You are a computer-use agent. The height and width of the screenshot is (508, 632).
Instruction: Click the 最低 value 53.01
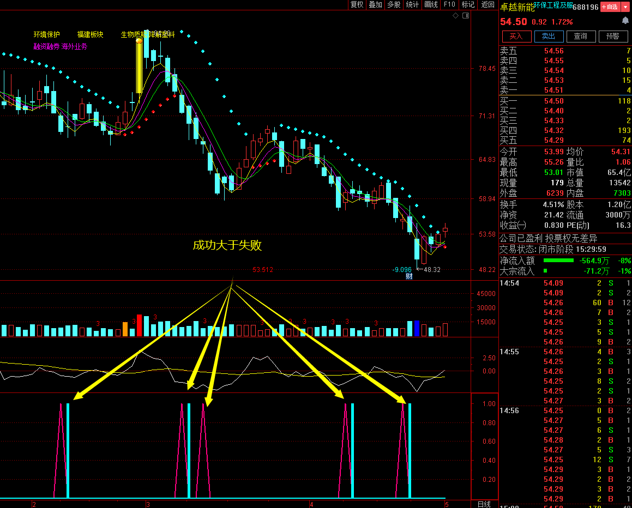[554, 173]
